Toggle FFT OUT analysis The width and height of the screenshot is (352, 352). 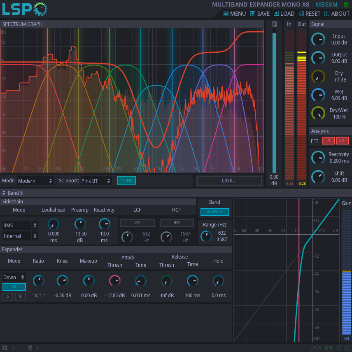point(343,140)
